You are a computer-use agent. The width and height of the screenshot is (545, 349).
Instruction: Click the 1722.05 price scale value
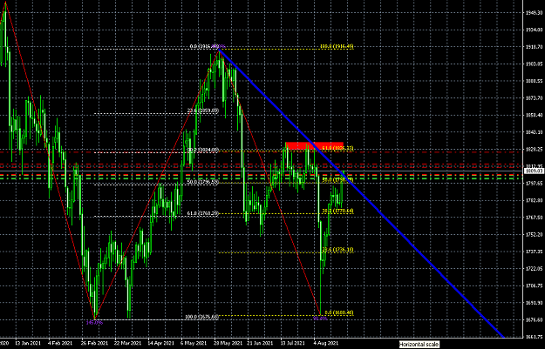click(x=534, y=269)
